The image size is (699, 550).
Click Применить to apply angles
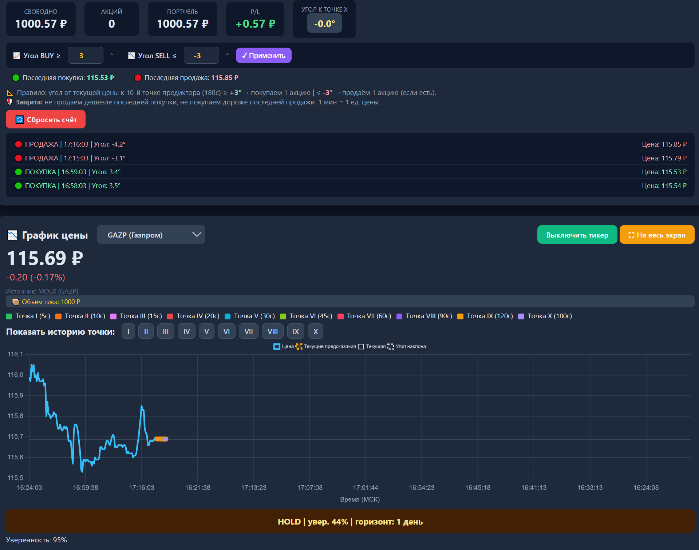point(264,55)
